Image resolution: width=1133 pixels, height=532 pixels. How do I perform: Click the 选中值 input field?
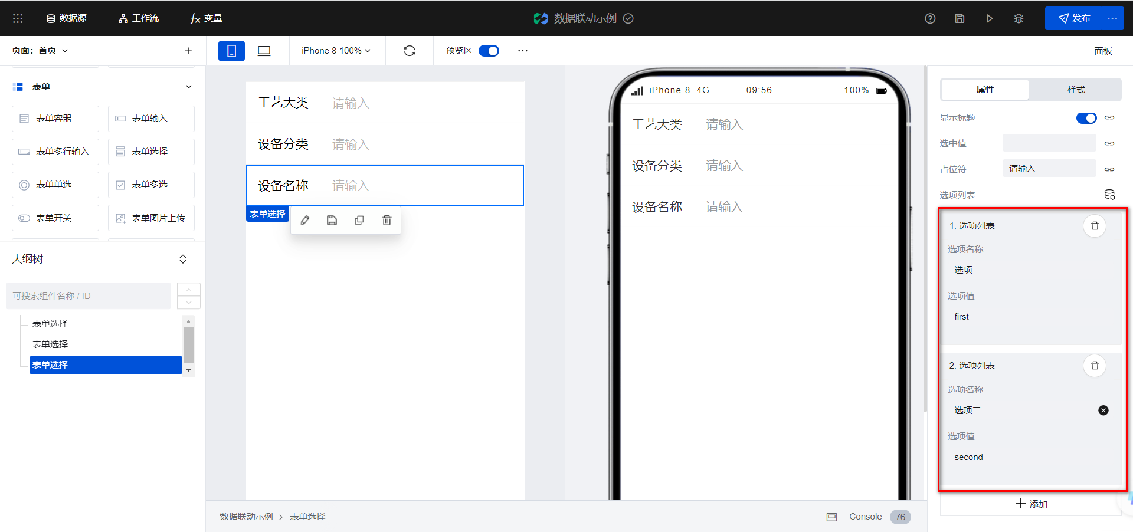1049,143
